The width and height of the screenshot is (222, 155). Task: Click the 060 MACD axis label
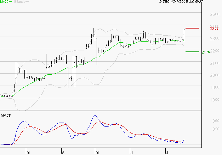pyautogui.click(x=216, y=121)
